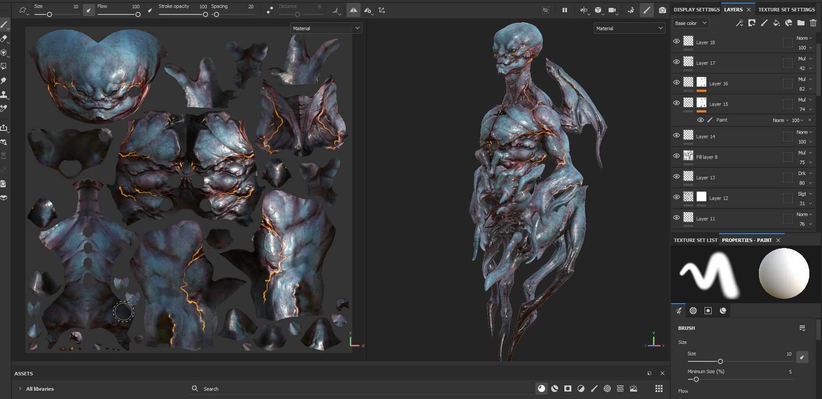Add a folder in Layers panel
Viewport: 822px width, 399px height.
(x=801, y=23)
